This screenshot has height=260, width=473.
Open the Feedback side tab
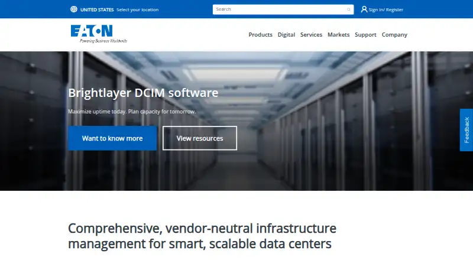[466, 130]
